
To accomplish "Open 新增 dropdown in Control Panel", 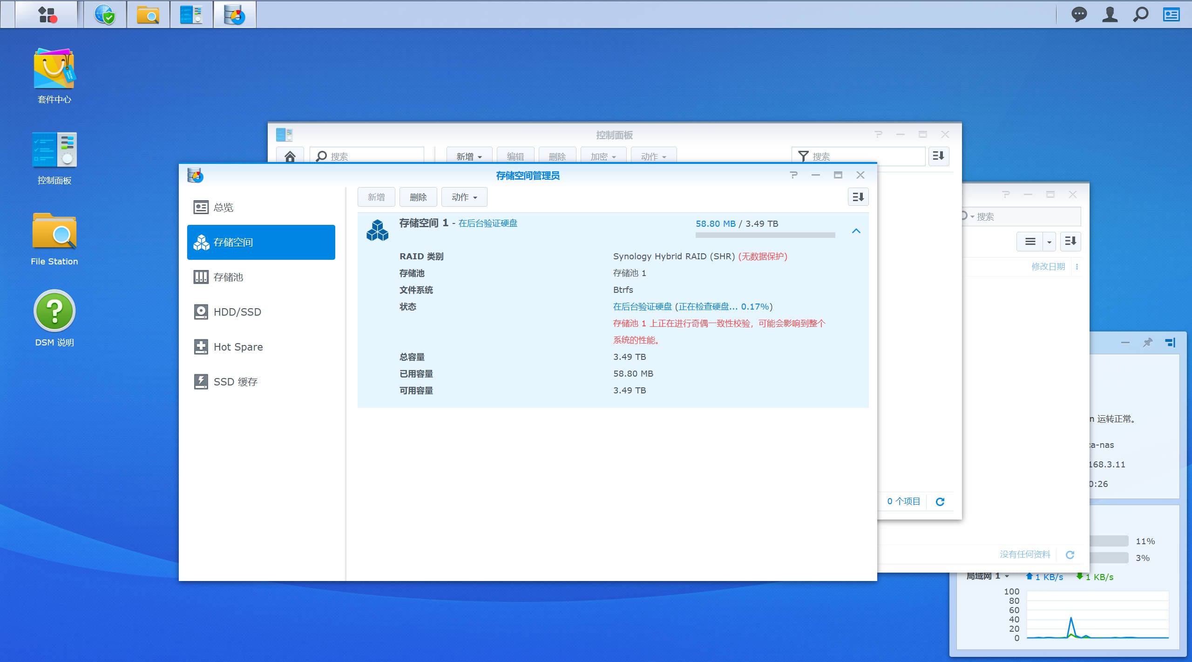I will click(469, 156).
